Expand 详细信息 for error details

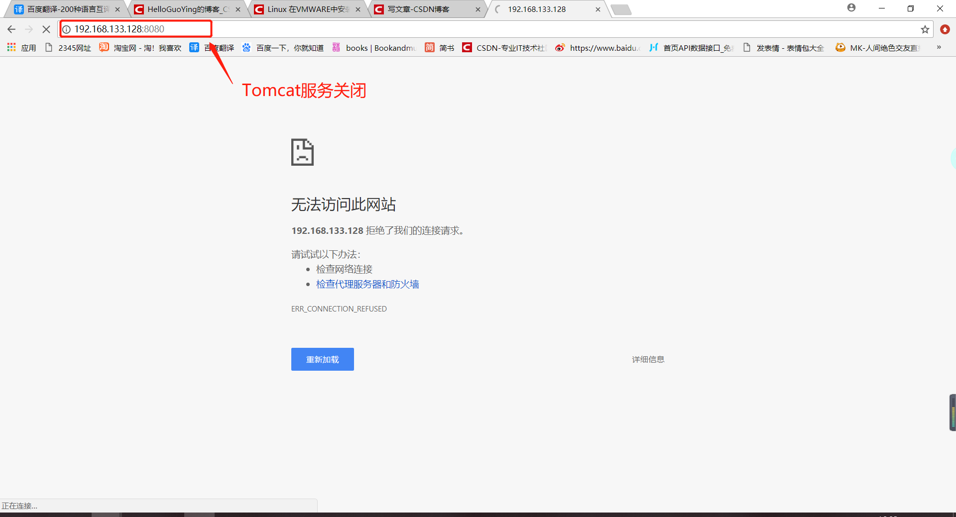pyautogui.click(x=648, y=359)
